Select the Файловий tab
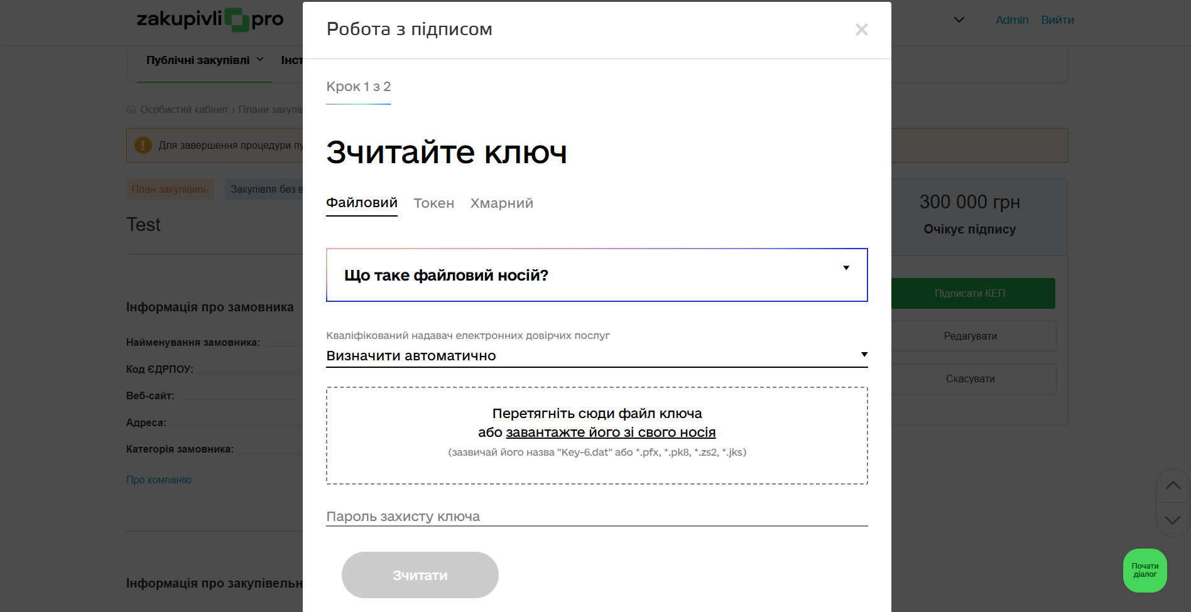The image size is (1191, 612). tap(361, 203)
